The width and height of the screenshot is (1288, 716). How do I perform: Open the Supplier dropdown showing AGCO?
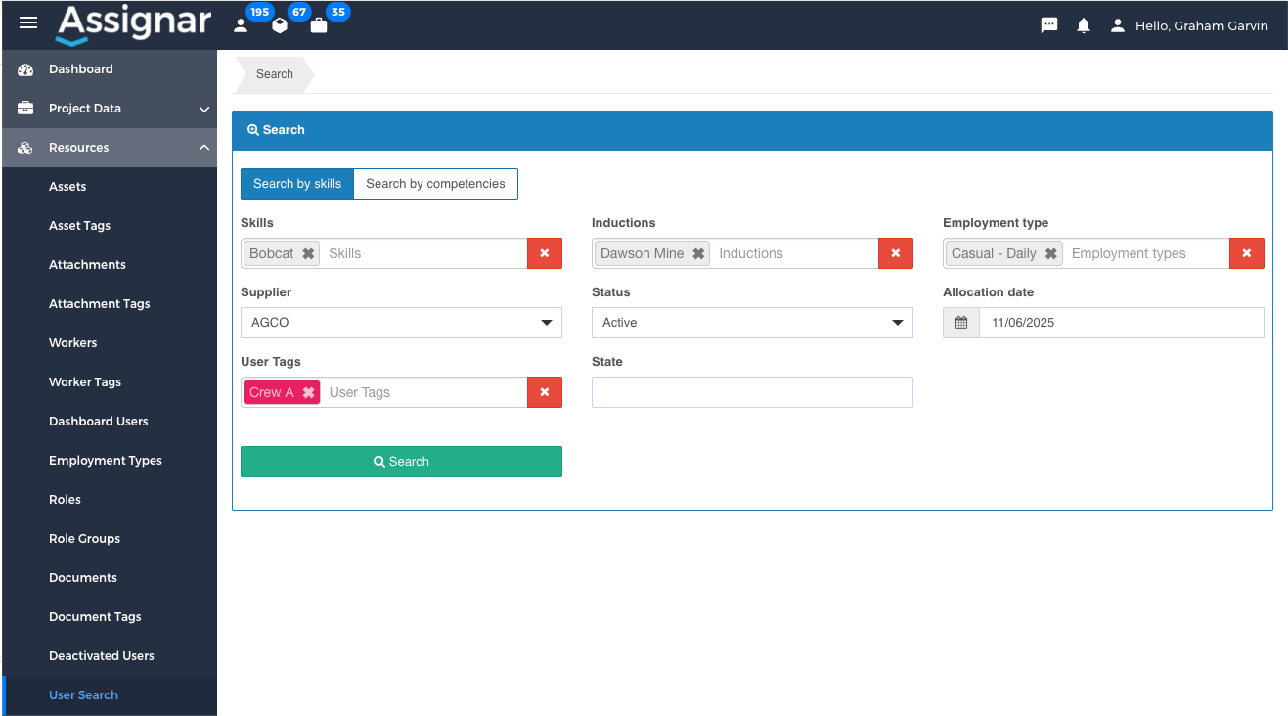pyautogui.click(x=401, y=323)
